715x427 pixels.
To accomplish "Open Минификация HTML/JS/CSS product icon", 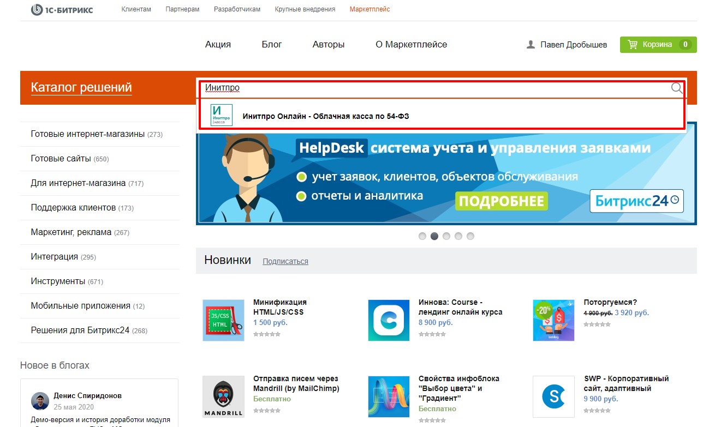I will (x=223, y=320).
